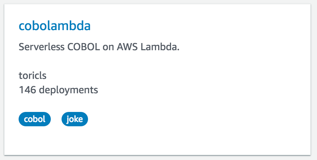Viewport: 317px width, 160px height.
Task: Click the 146 deployments text
Action: click(x=58, y=90)
